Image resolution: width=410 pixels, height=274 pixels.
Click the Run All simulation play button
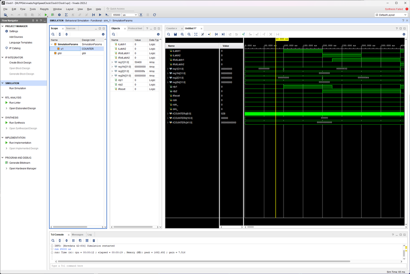[x=100, y=15]
